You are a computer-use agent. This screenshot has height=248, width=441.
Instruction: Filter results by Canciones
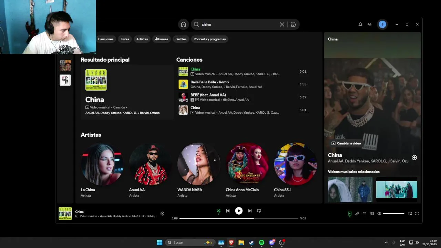tap(106, 39)
